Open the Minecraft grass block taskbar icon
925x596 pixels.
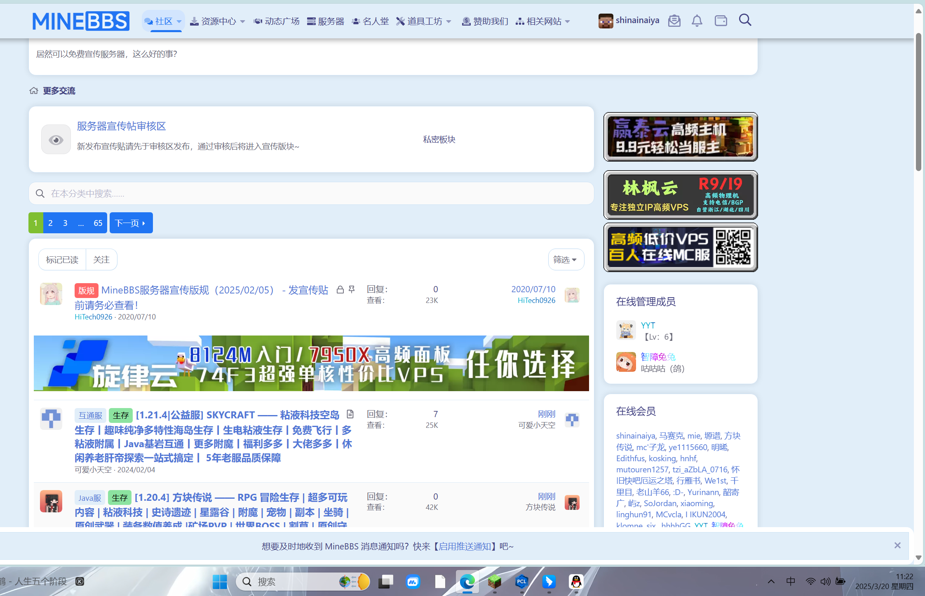pyautogui.click(x=495, y=582)
